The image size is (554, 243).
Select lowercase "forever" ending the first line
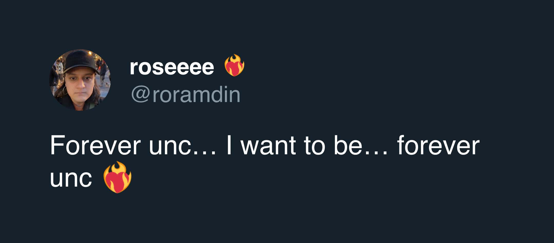438,146
